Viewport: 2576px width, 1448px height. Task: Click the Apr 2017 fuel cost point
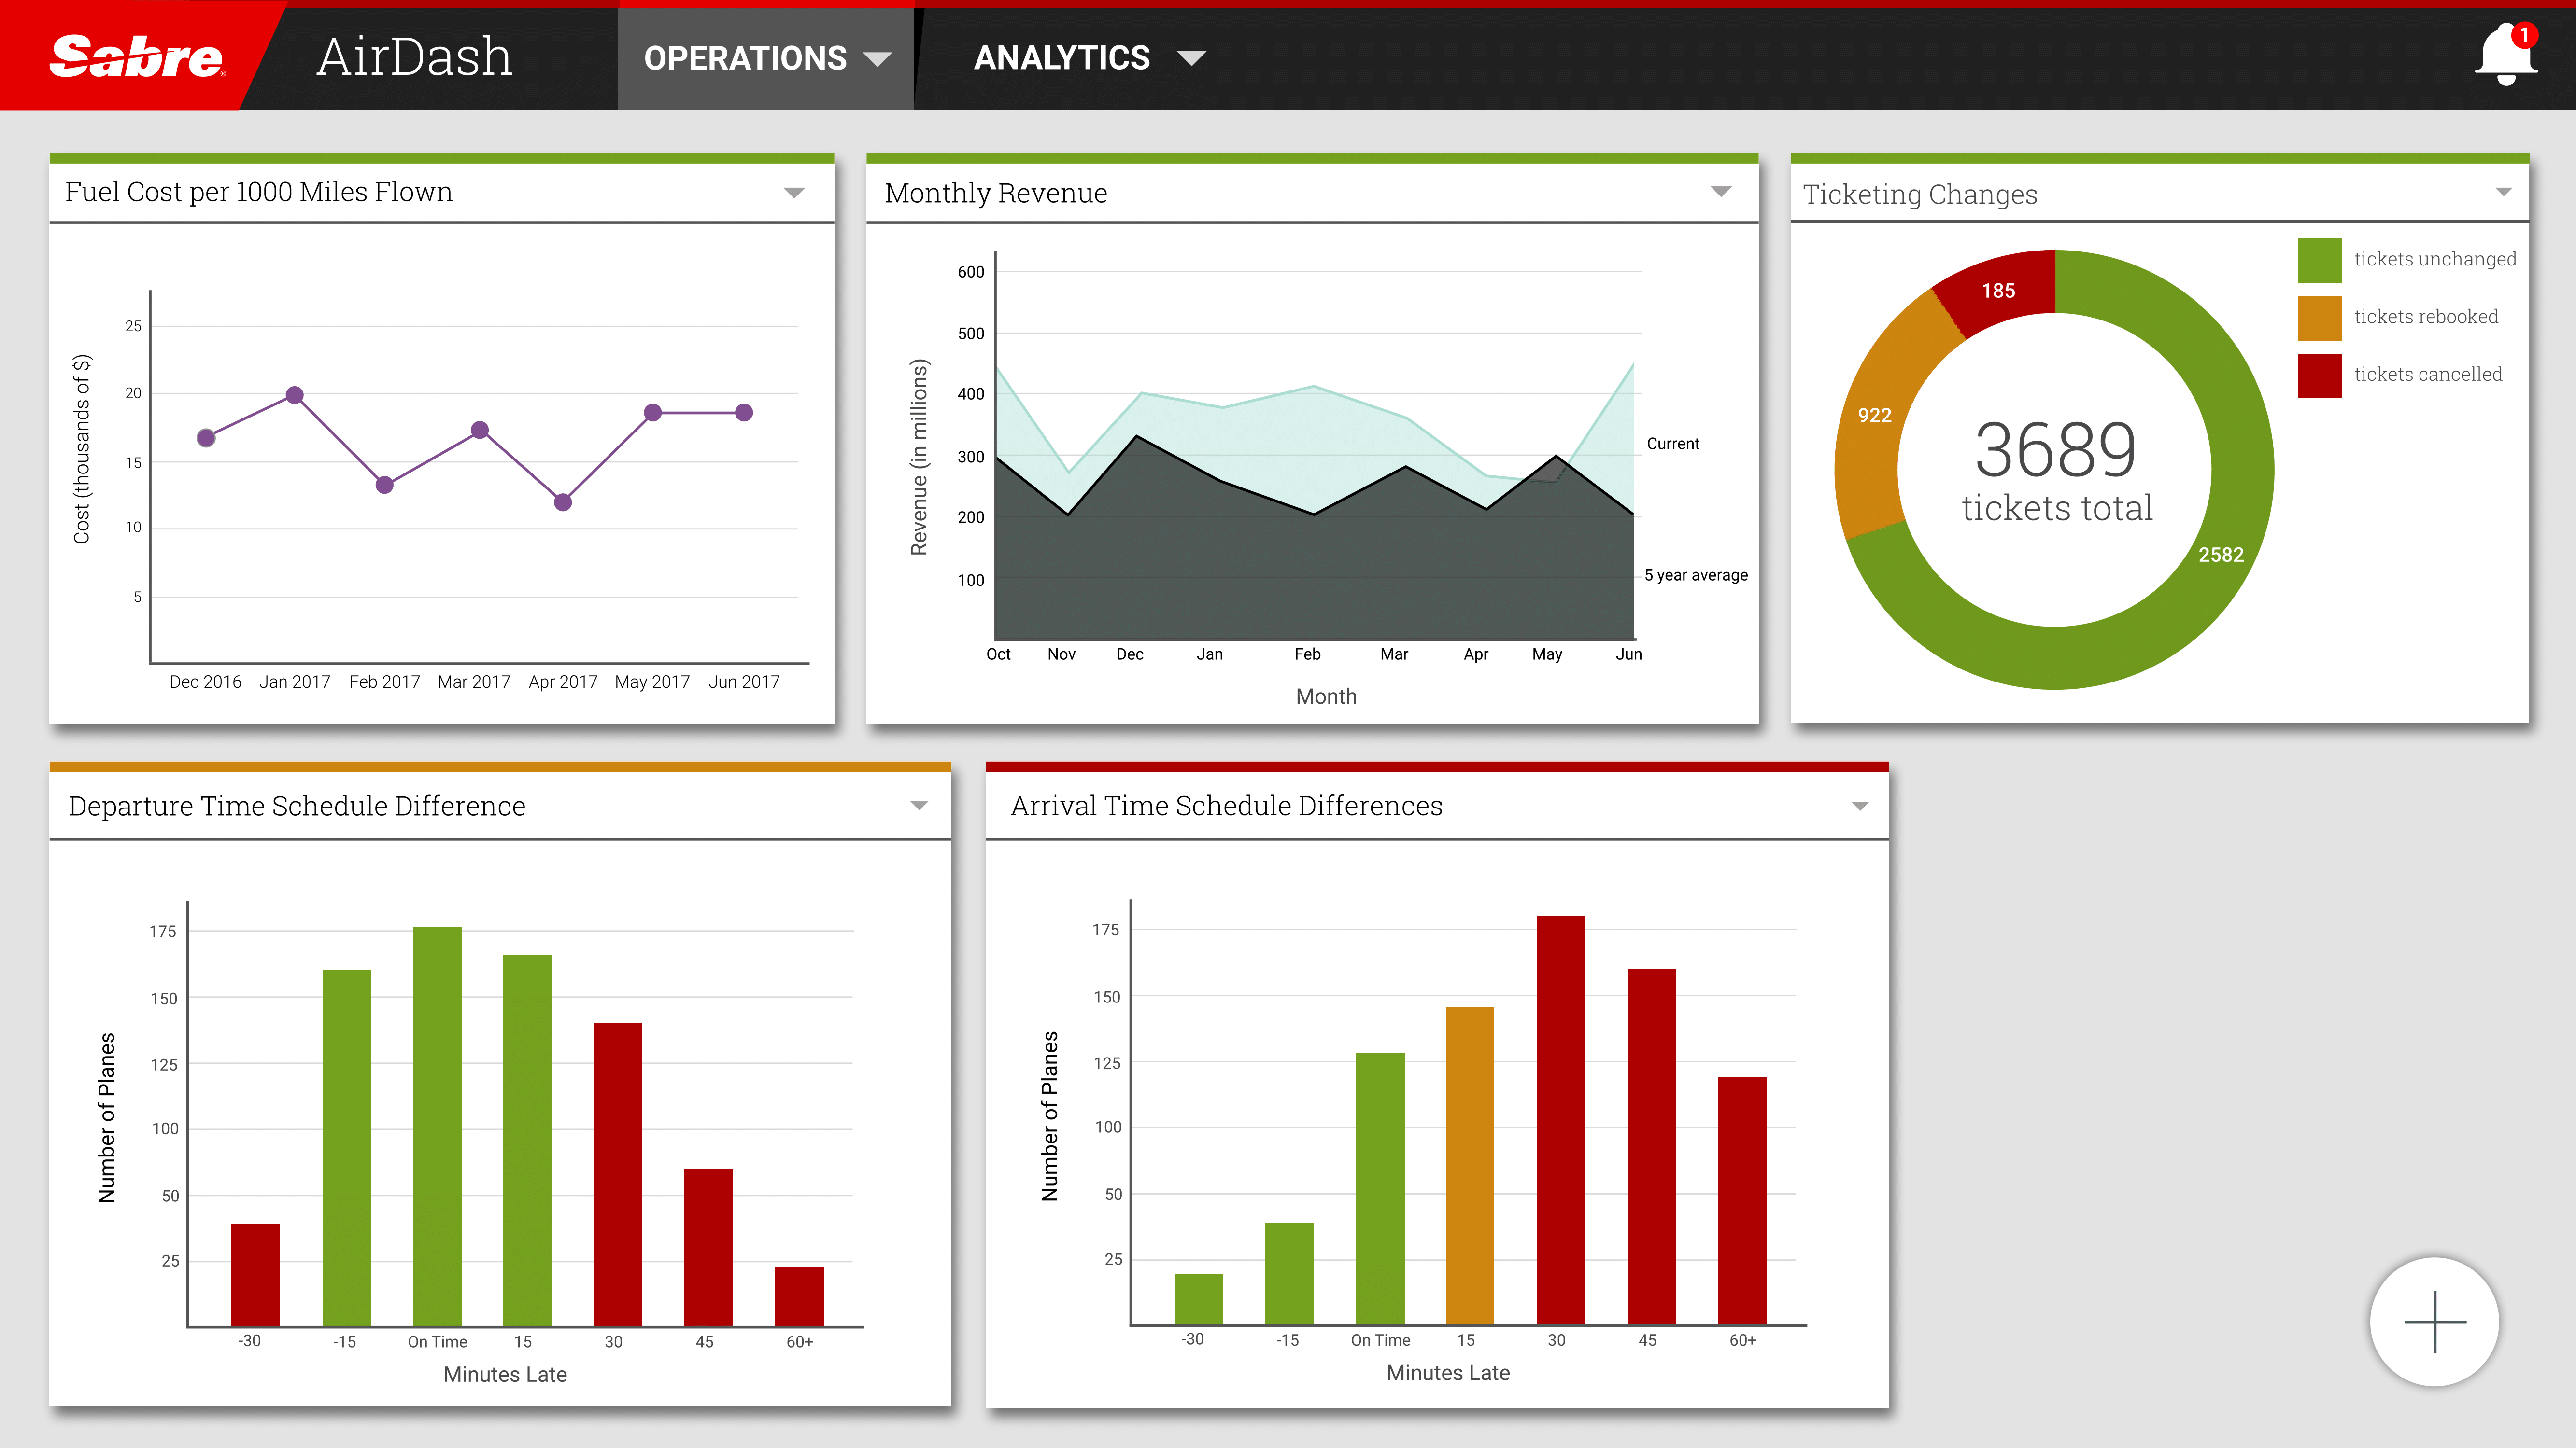tap(563, 501)
